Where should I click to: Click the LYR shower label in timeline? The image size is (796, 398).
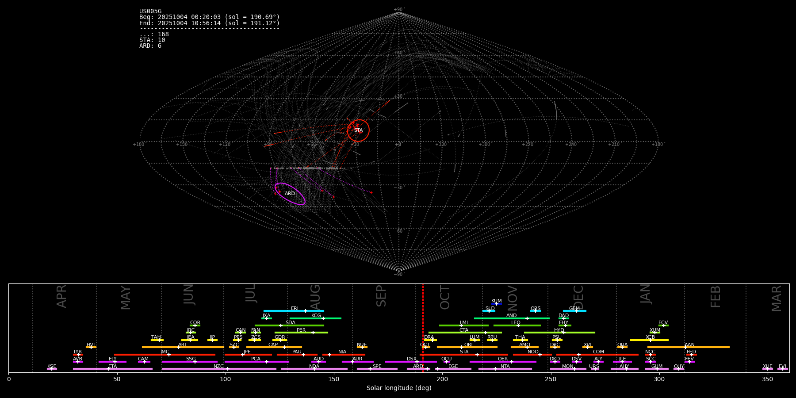click(x=78, y=352)
